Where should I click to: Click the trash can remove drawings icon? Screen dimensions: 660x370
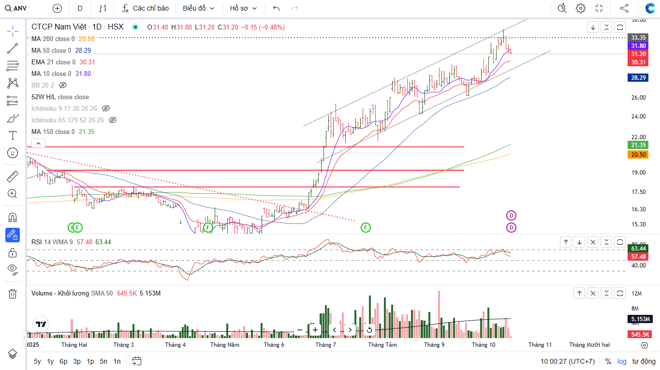13,294
